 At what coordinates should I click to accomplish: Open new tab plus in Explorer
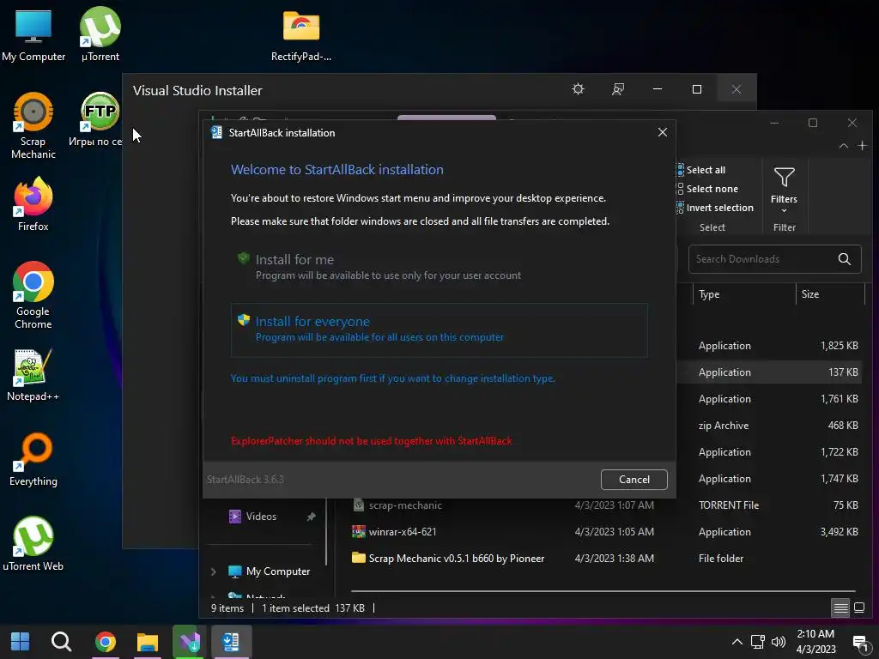[x=862, y=146]
